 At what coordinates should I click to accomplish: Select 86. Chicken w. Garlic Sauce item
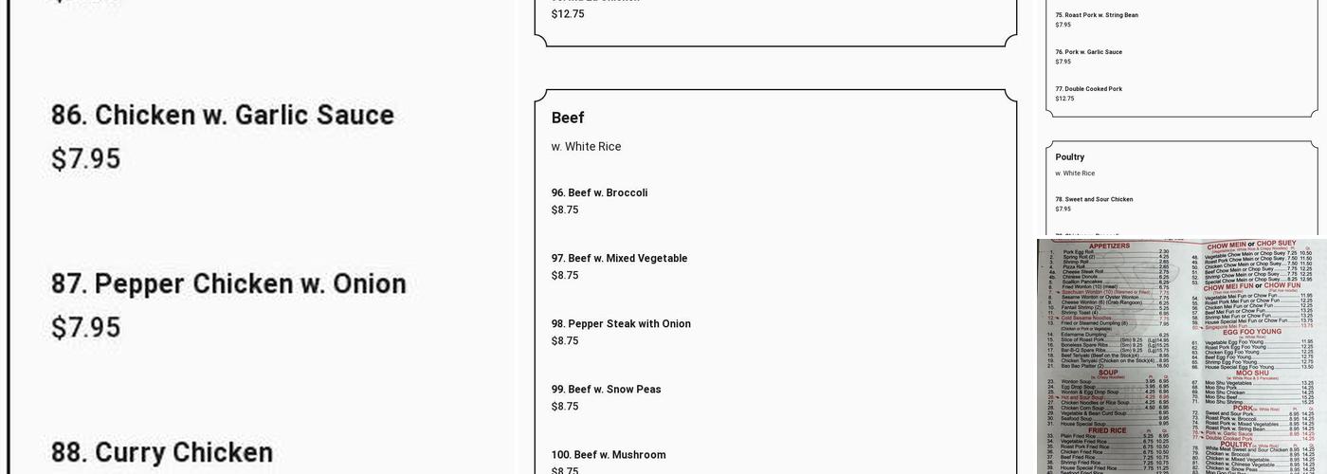pos(222,116)
